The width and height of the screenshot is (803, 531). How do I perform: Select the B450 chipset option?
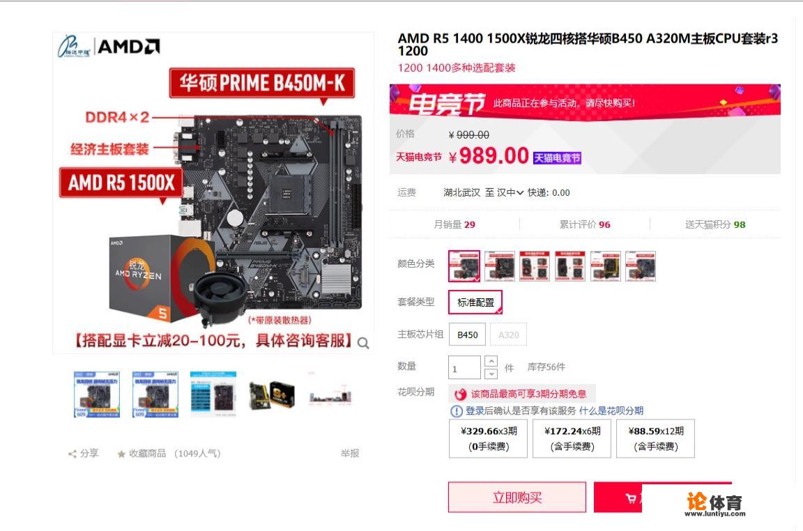pyautogui.click(x=467, y=334)
